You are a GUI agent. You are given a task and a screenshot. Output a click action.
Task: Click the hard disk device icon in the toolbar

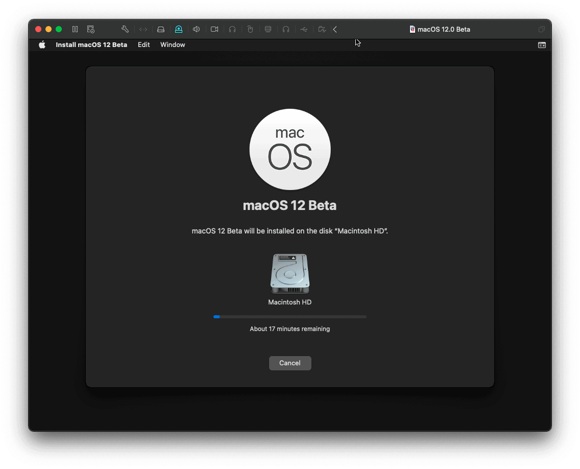click(x=161, y=29)
